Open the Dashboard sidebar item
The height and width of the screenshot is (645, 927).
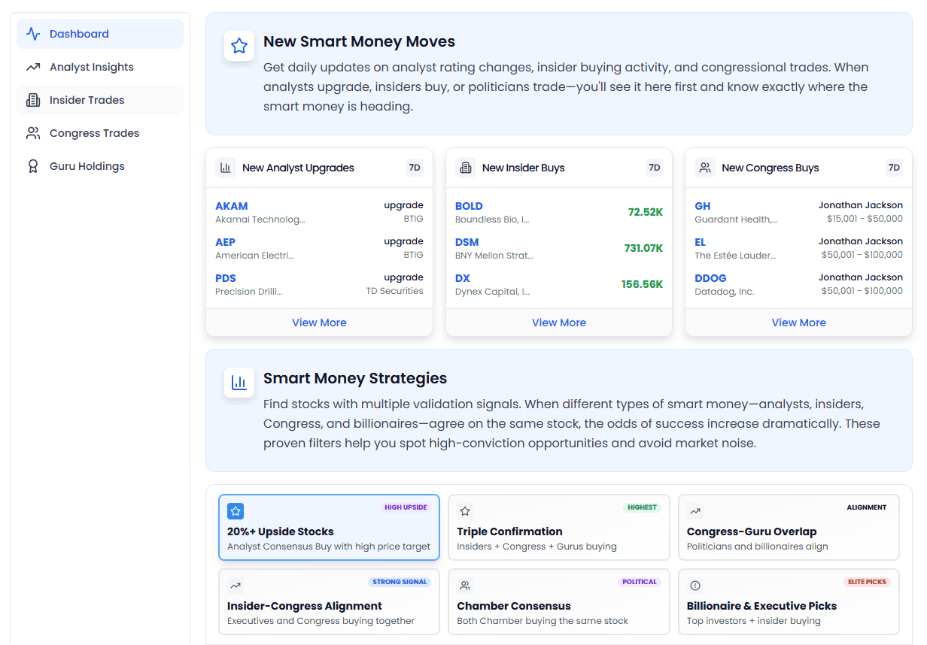(100, 34)
